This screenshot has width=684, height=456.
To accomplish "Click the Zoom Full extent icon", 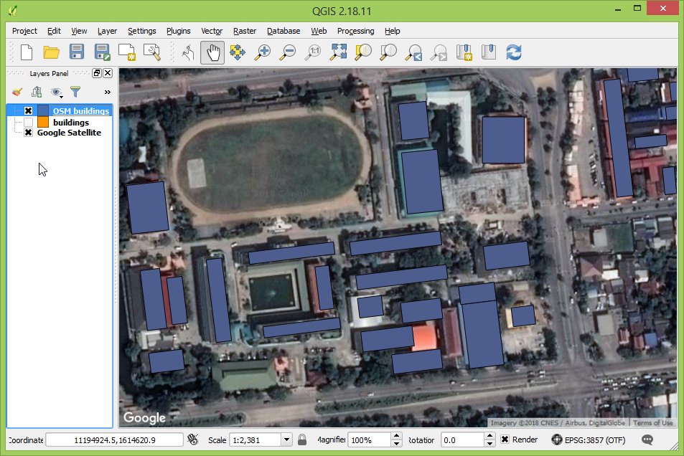I will point(339,52).
